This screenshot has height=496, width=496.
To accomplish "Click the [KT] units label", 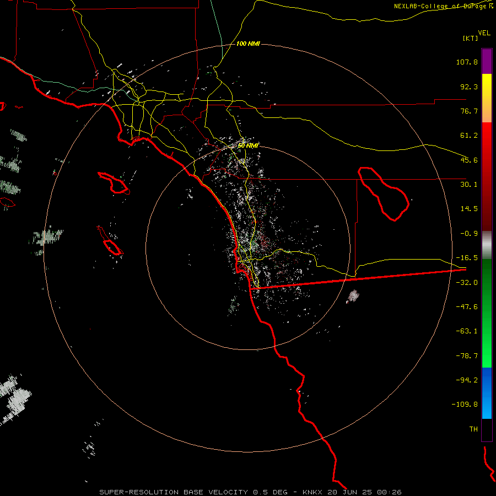I will [x=471, y=38].
